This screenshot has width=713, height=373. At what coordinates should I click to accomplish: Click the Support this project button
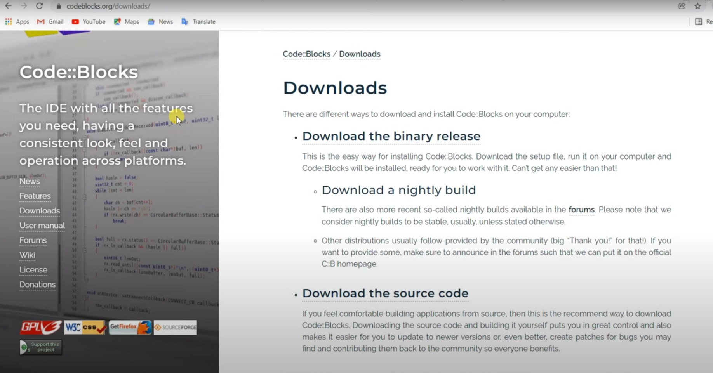click(x=40, y=347)
